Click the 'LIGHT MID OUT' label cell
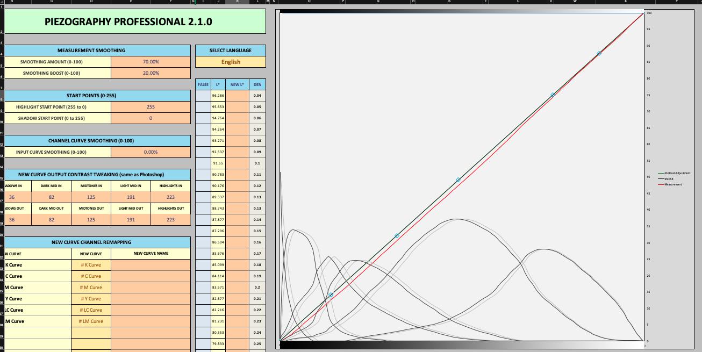The image size is (702, 352). 131,209
